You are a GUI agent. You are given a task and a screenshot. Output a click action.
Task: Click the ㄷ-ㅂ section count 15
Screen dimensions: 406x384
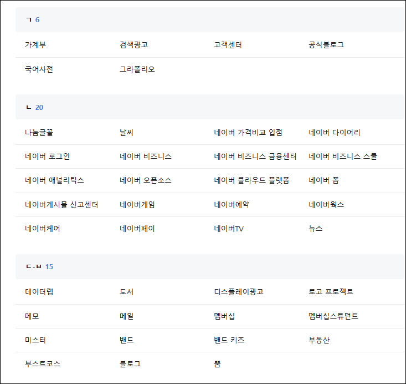(49, 267)
